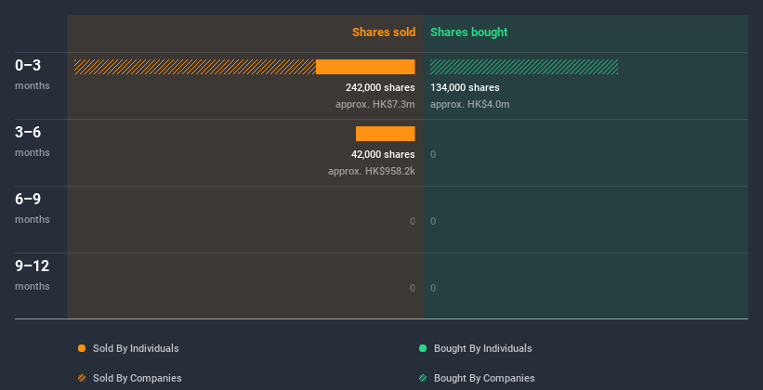Image resolution: width=763 pixels, height=390 pixels.
Task: Click the 9–12 months row label
Action: 33,275
